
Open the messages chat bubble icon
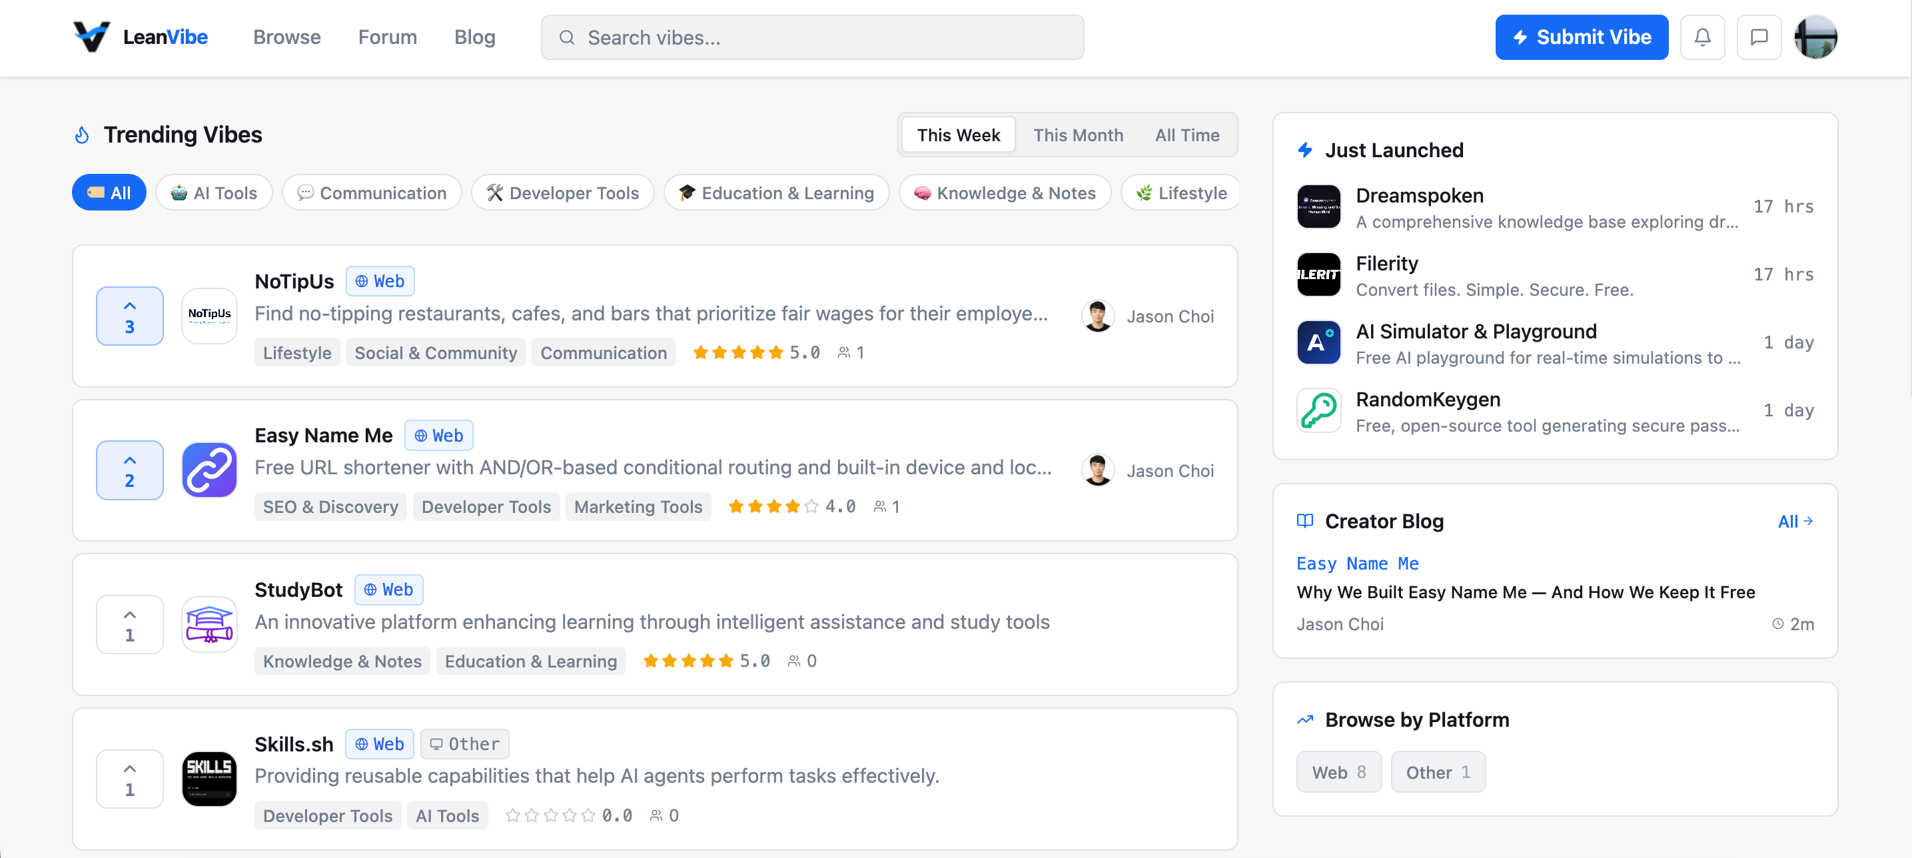click(x=1758, y=37)
